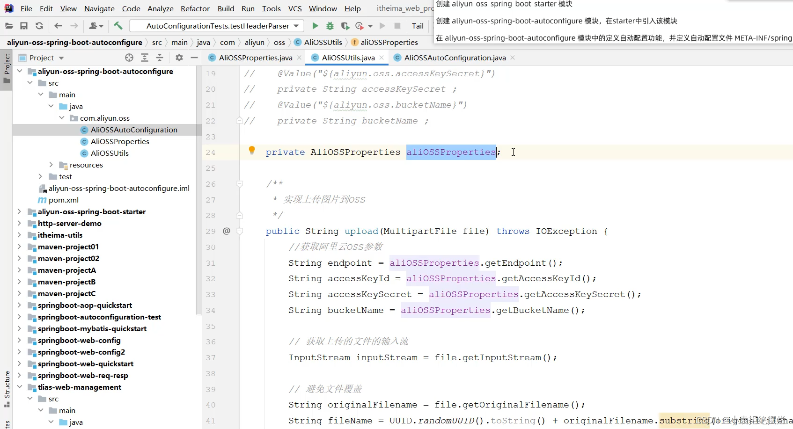Viewport: 793px width, 429px height.
Task: Click the VCS user/share toolbar icon
Action: 95,26
